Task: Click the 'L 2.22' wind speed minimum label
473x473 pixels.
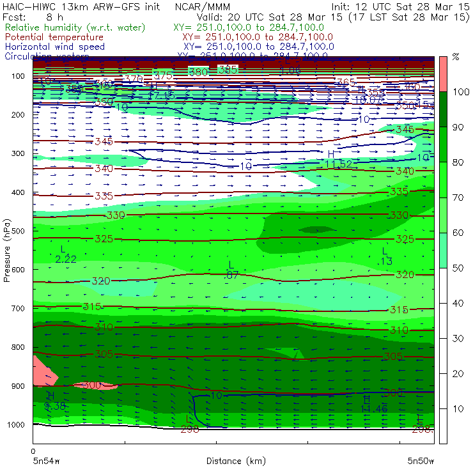Action: click(65, 254)
